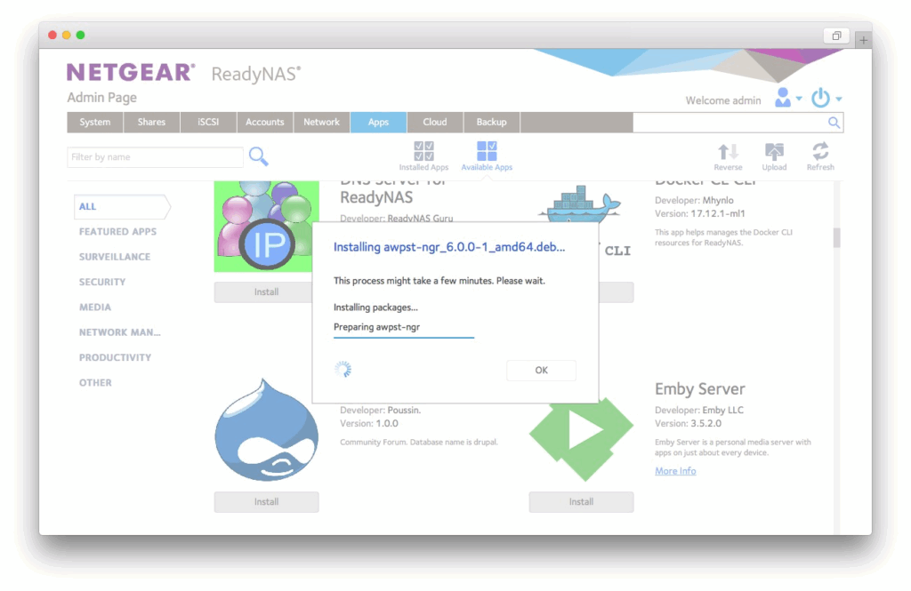The image size is (911, 591).
Task: Open the Cloud tab
Action: coord(435,123)
